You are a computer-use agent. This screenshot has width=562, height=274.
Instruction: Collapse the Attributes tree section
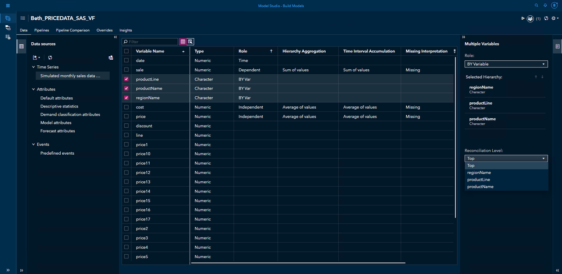point(33,89)
